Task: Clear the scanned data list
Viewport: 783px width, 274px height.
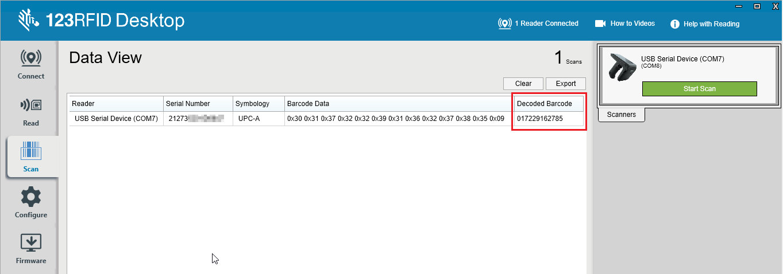Action: (523, 84)
